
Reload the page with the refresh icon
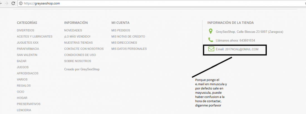coord(13,3)
